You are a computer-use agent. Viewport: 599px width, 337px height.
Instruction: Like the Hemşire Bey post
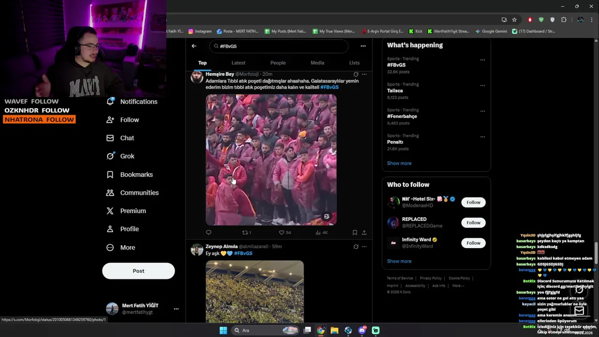point(285,233)
